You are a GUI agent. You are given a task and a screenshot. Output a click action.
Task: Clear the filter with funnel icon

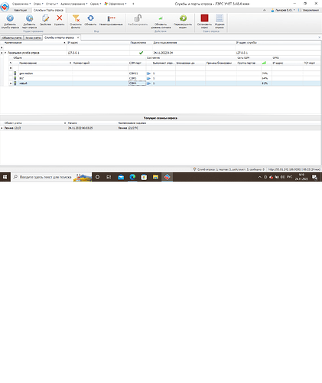(x=76, y=18)
